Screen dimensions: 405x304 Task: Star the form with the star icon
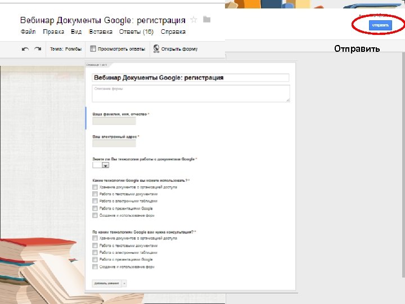pos(193,20)
